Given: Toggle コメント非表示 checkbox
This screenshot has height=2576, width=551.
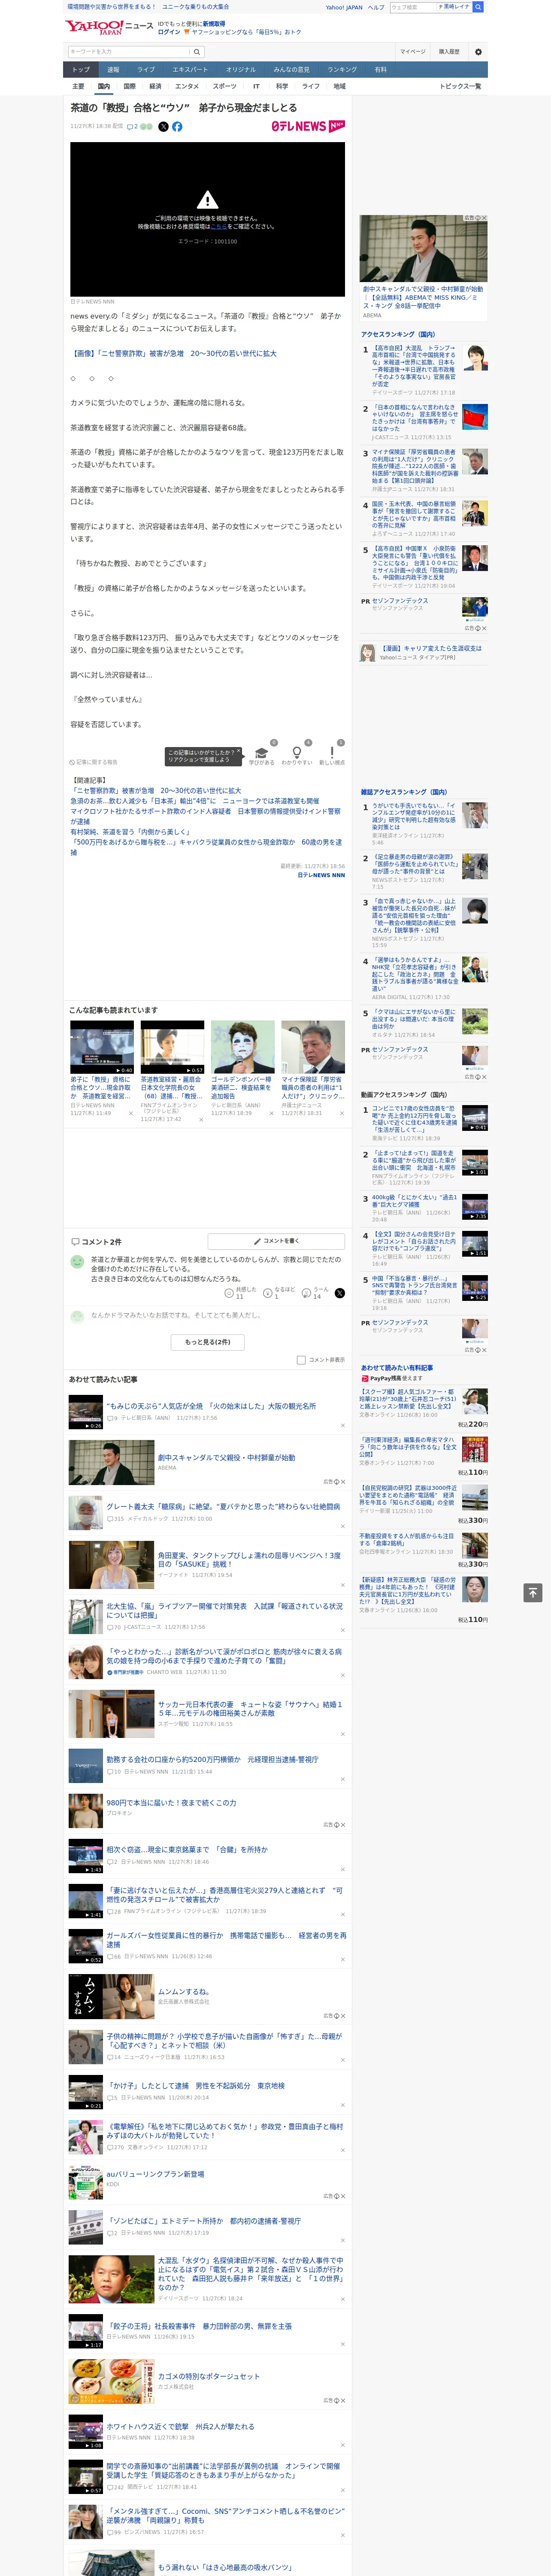Looking at the screenshot, I should point(301,1360).
